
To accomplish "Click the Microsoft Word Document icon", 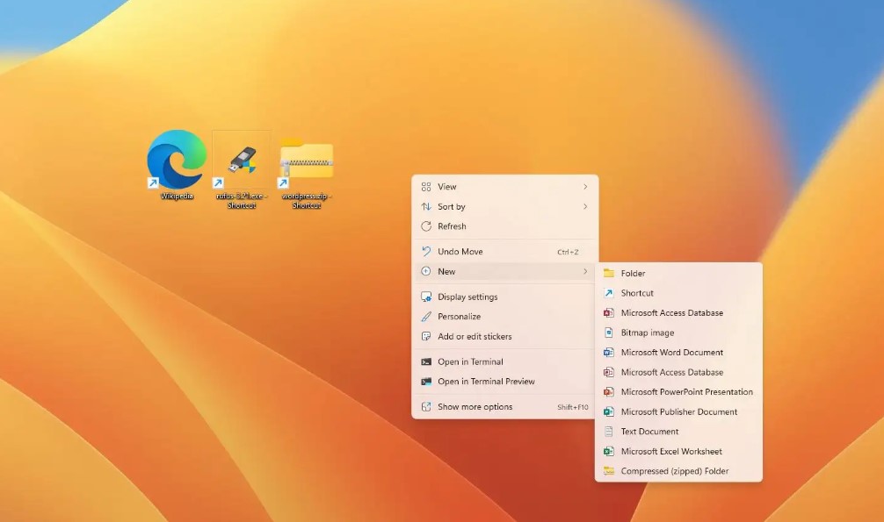I will [608, 353].
